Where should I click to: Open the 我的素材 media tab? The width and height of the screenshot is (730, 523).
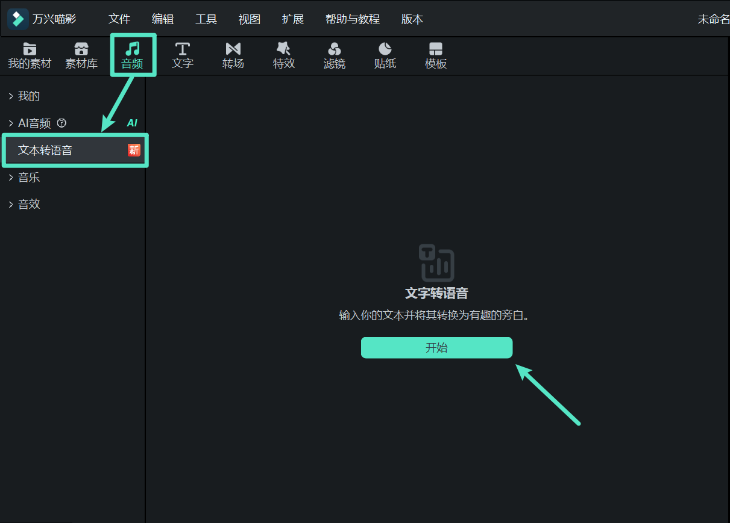(x=30, y=56)
